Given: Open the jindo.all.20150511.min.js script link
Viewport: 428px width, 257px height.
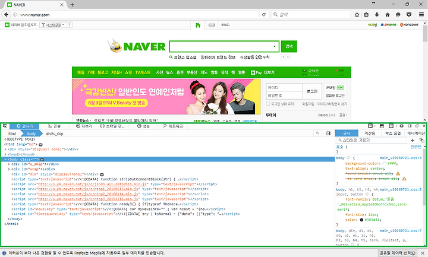Looking at the screenshot, I should pyautogui.click(x=92, y=184).
